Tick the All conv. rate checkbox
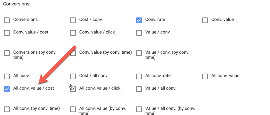This screenshot has width=270, height=115. (x=139, y=76)
